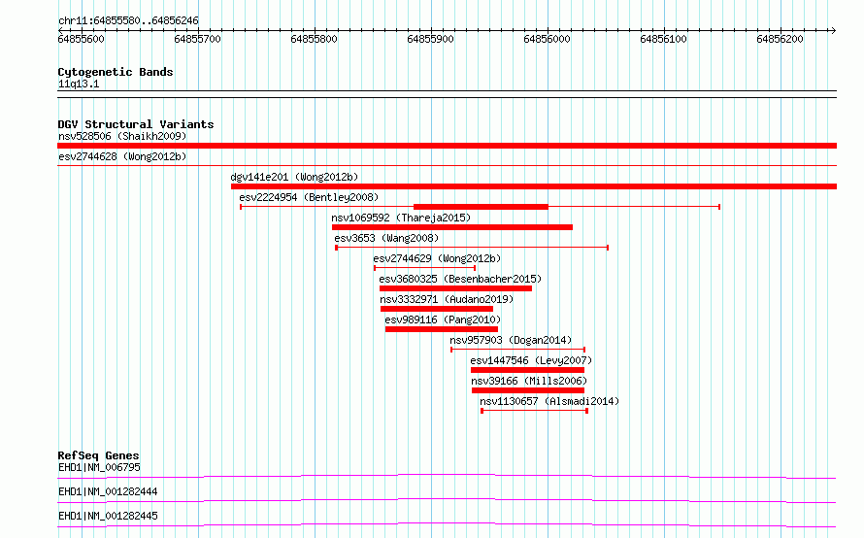
Task: Open the nsv1130657 (Alsmadi2014) label
Action: point(549,401)
